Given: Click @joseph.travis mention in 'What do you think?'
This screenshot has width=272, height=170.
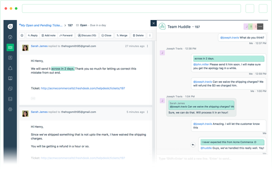Looking at the screenshot, I should (229, 37).
